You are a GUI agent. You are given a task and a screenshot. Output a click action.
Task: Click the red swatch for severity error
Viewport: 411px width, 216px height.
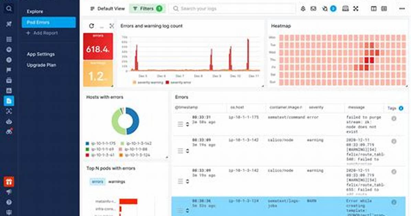pyautogui.click(x=167, y=83)
